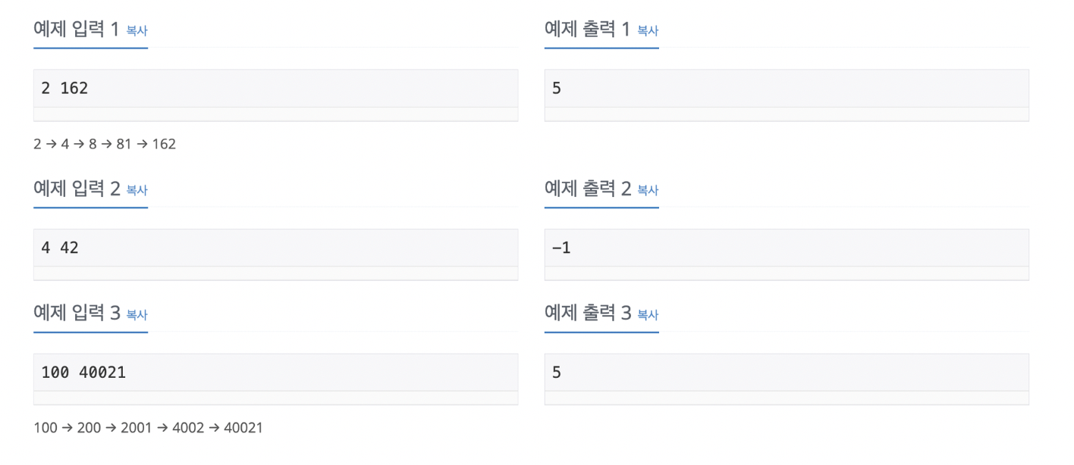Click the sample input box containing 100 40021
Screen dimensions: 1074x465
[x=276, y=372]
